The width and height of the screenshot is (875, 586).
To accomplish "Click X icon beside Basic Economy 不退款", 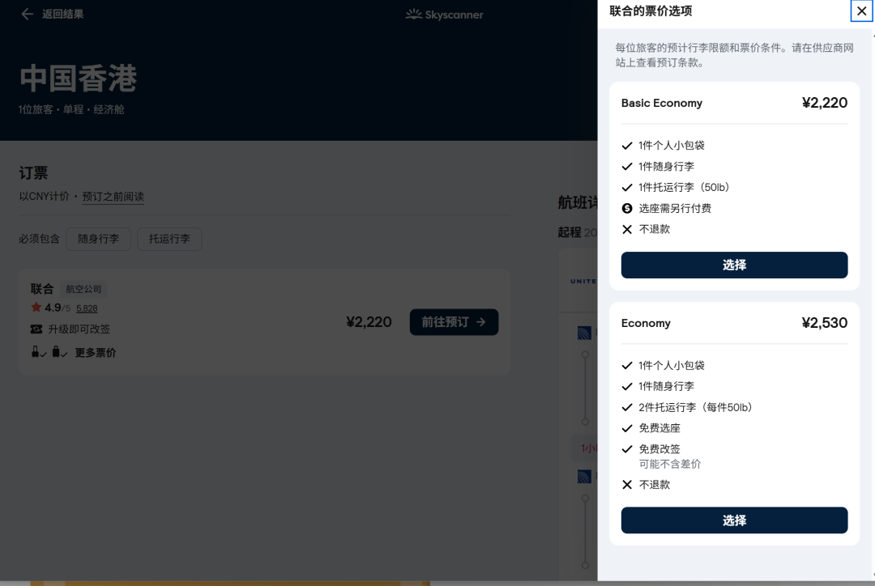I will [x=626, y=229].
